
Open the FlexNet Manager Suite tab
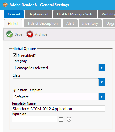[x=75, y=14]
